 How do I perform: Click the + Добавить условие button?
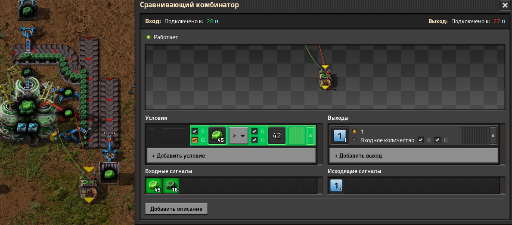coord(231,155)
